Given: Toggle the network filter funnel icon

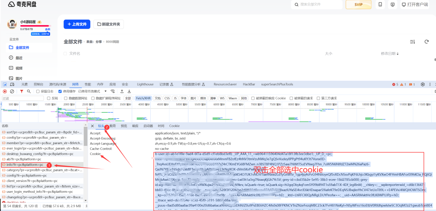Looking at the screenshot, I should tap(21, 91).
